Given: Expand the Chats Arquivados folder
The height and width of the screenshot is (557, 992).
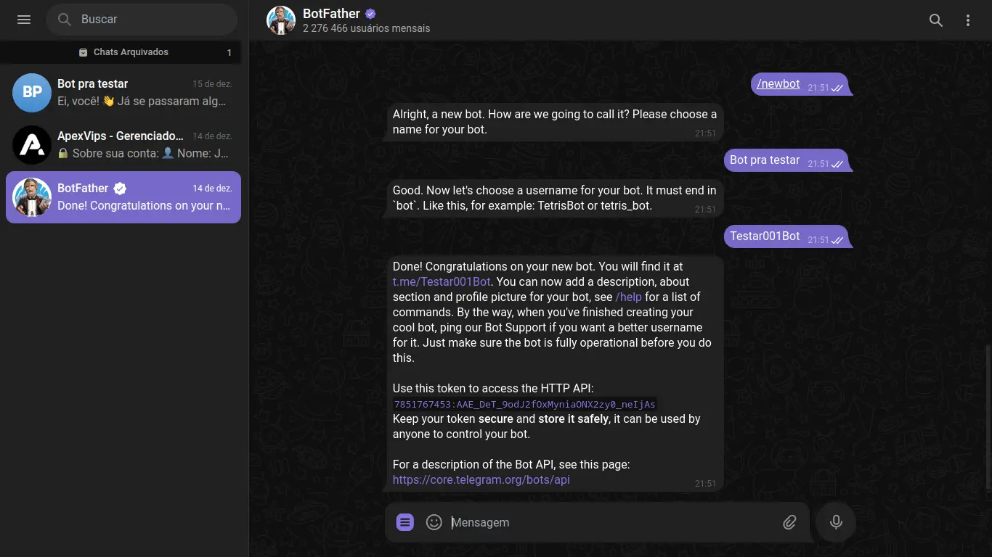Looking at the screenshot, I should 123,52.
